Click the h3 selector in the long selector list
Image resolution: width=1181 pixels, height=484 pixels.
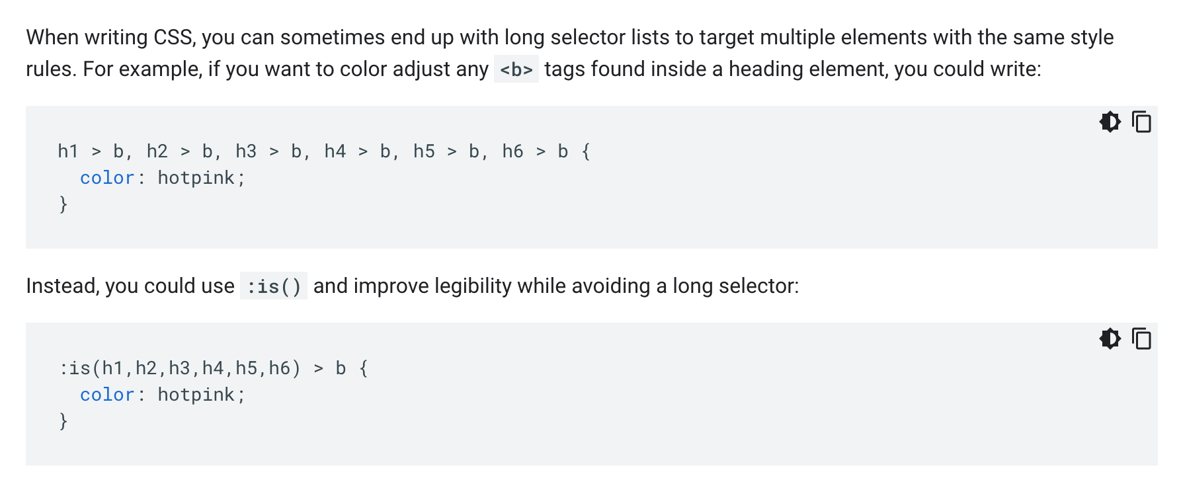[246, 151]
